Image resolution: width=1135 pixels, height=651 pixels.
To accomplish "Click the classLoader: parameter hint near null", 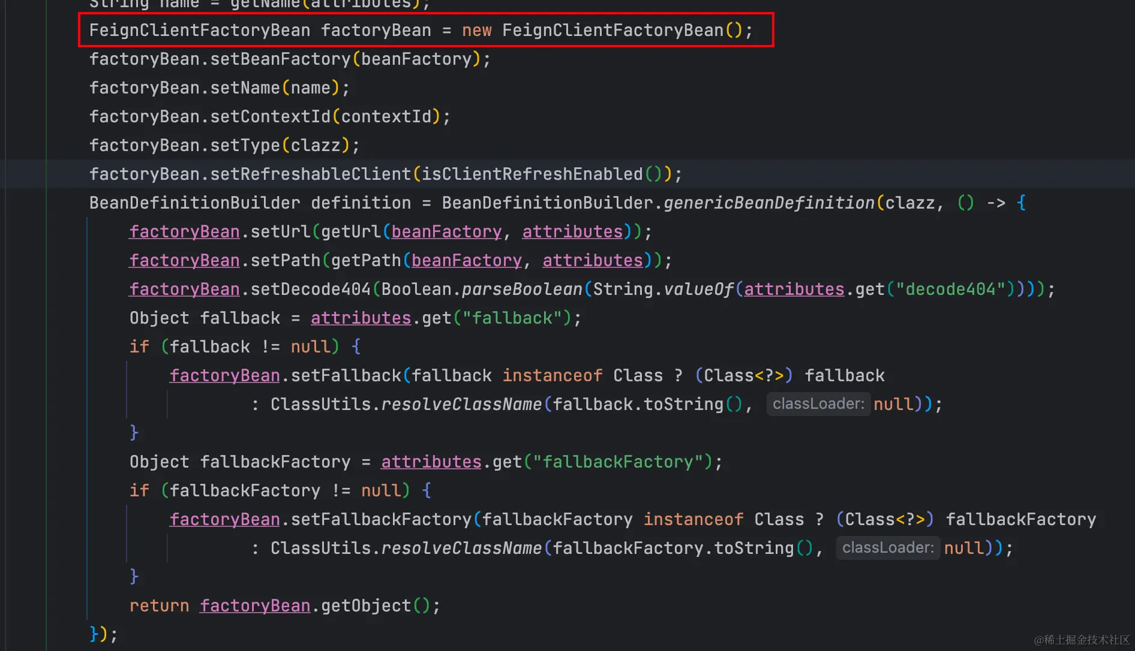I will (818, 403).
